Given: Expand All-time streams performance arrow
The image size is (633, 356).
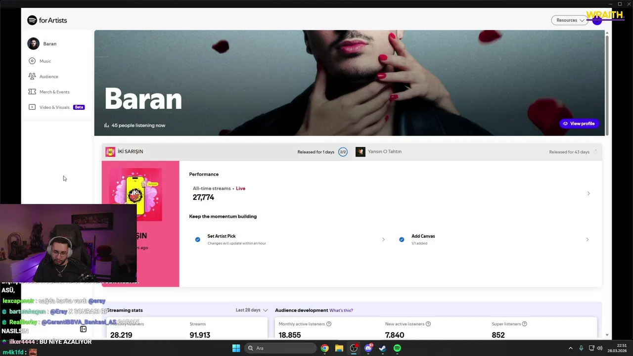Looking at the screenshot, I should tap(588, 193).
